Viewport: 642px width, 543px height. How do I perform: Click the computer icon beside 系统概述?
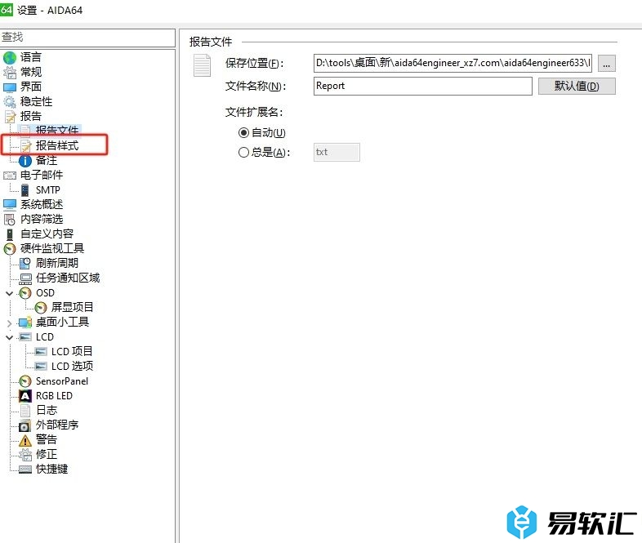(10, 205)
